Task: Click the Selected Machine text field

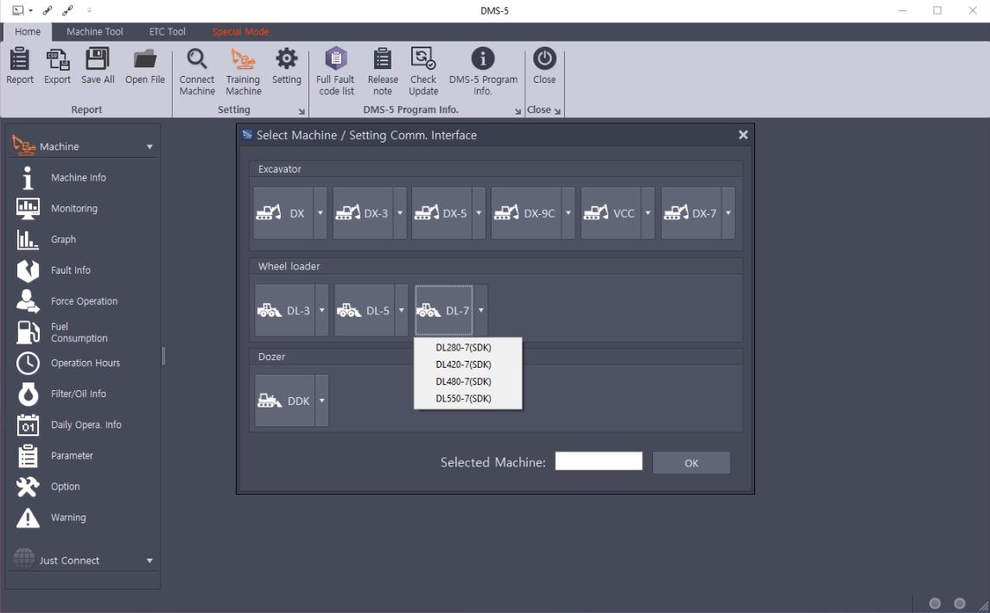Action: coord(599,461)
